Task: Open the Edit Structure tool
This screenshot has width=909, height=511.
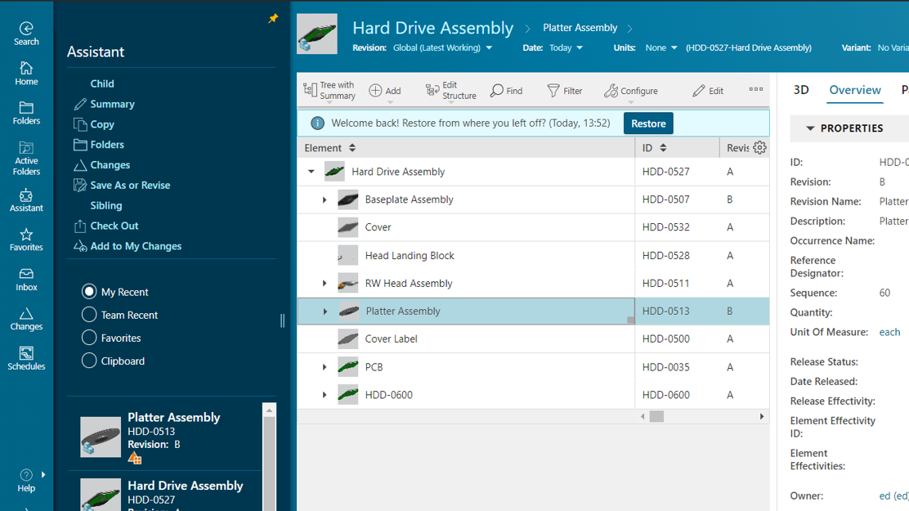Action: [x=450, y=90]
